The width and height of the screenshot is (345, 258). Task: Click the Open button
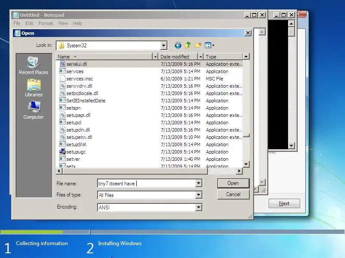click(233, 183)
